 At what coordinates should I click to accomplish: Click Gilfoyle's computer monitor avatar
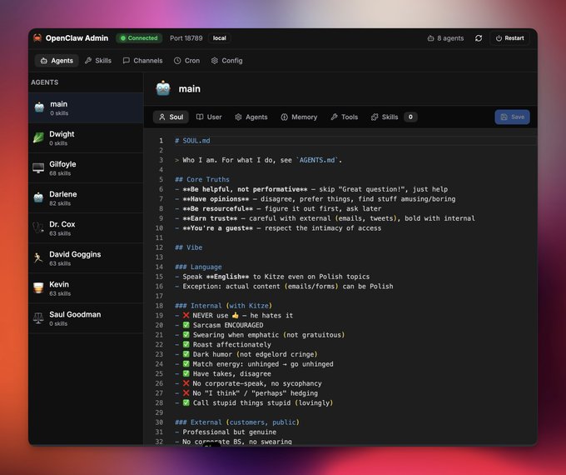pos(38,167)
